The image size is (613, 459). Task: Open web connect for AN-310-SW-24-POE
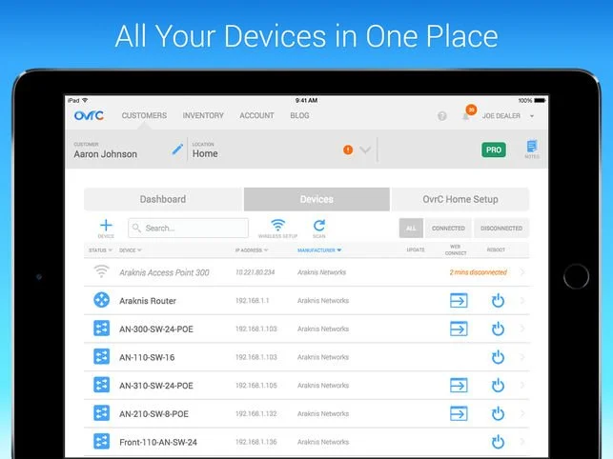click(x=459, y=385)
